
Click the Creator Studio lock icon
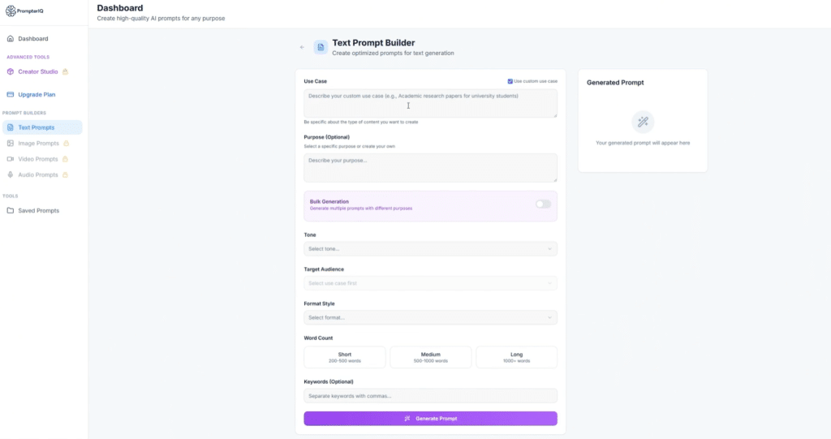[66, 71]
